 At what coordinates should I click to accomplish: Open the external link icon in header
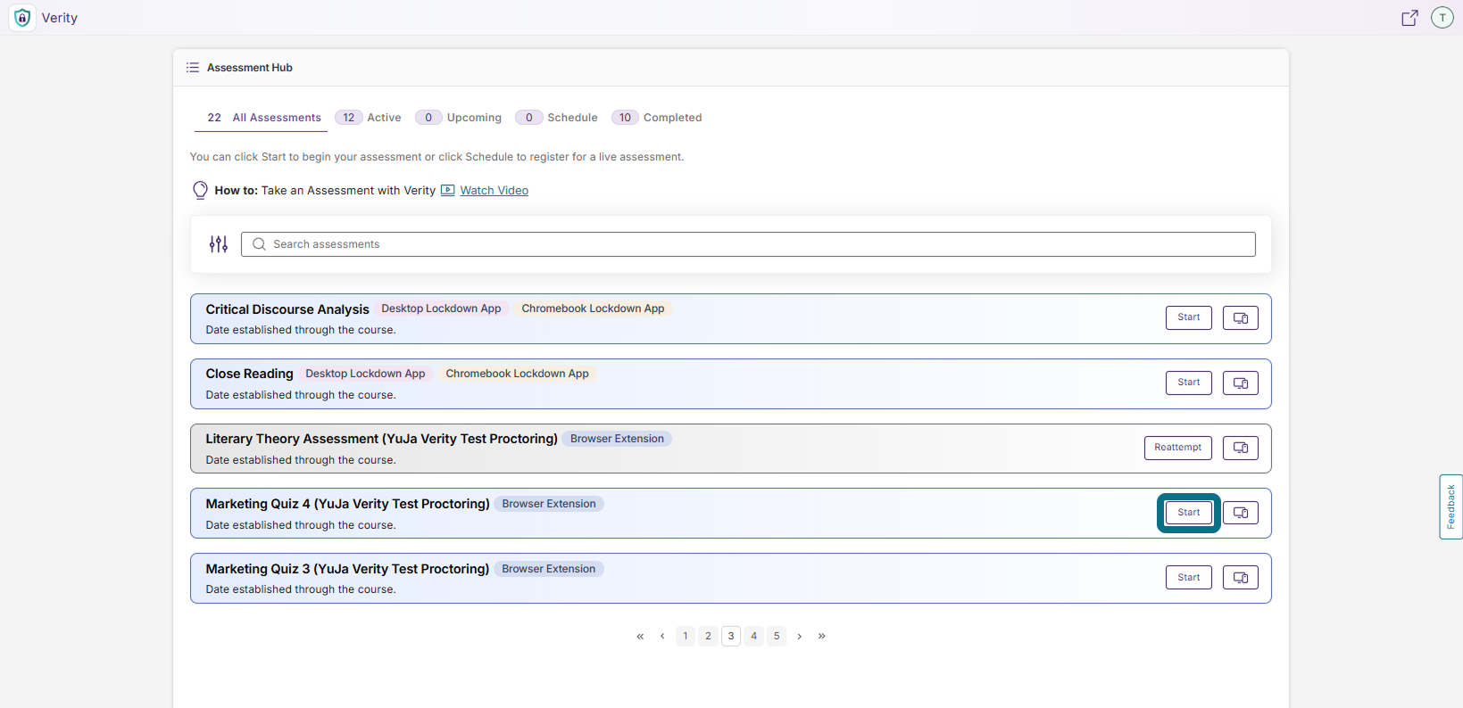(x=1409, y=18)
